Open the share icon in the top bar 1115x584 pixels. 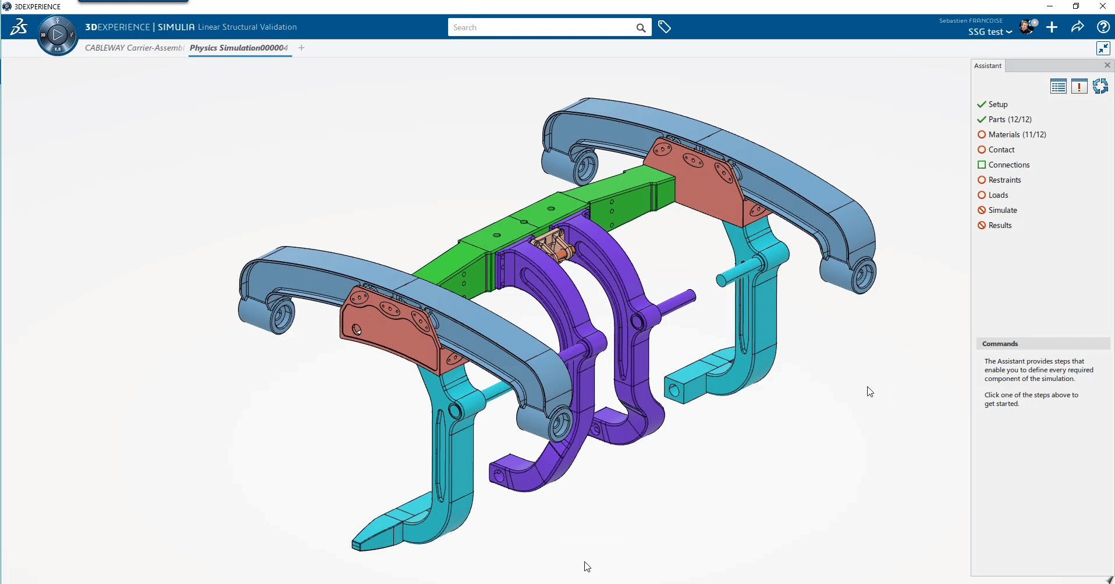(1078, 27)
